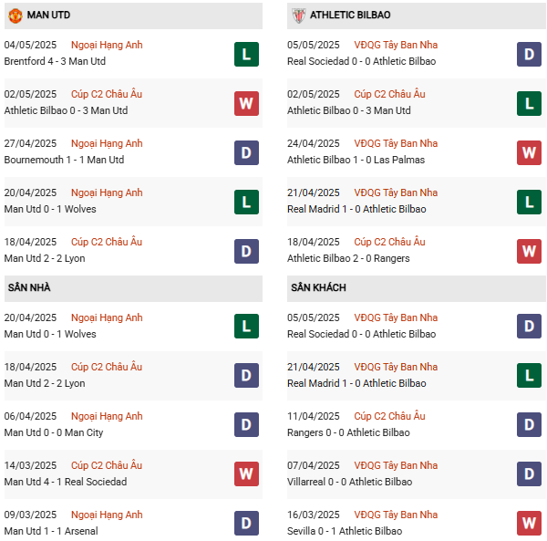Click the W badge in Man Utd's Athletic Bilbao 0-3 row
Viewport: 547px width, 541px height.
tap(246, 103)
